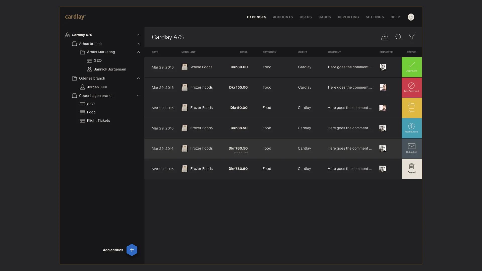Viewport: 482px width, 271px height.
Task: Collapse the Århus Marketing chevron
Action: point(138,52)
